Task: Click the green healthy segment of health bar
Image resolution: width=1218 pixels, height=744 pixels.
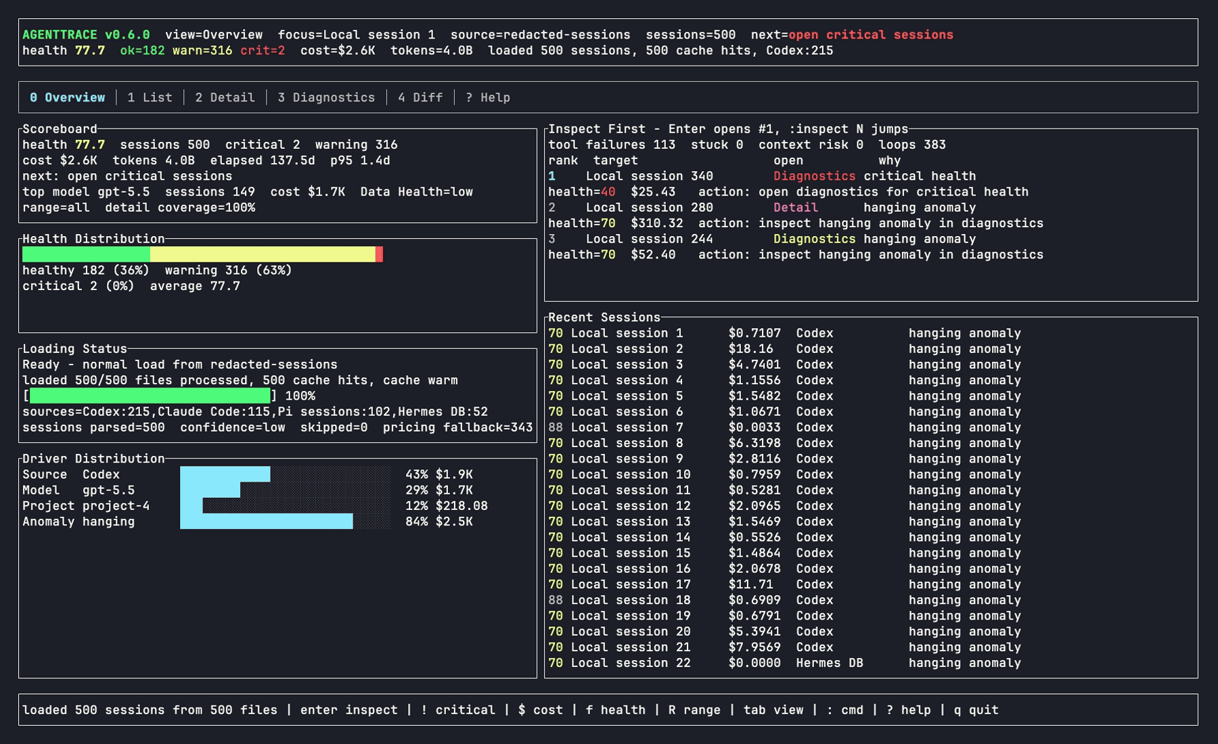Action: (x=86, y=254)
